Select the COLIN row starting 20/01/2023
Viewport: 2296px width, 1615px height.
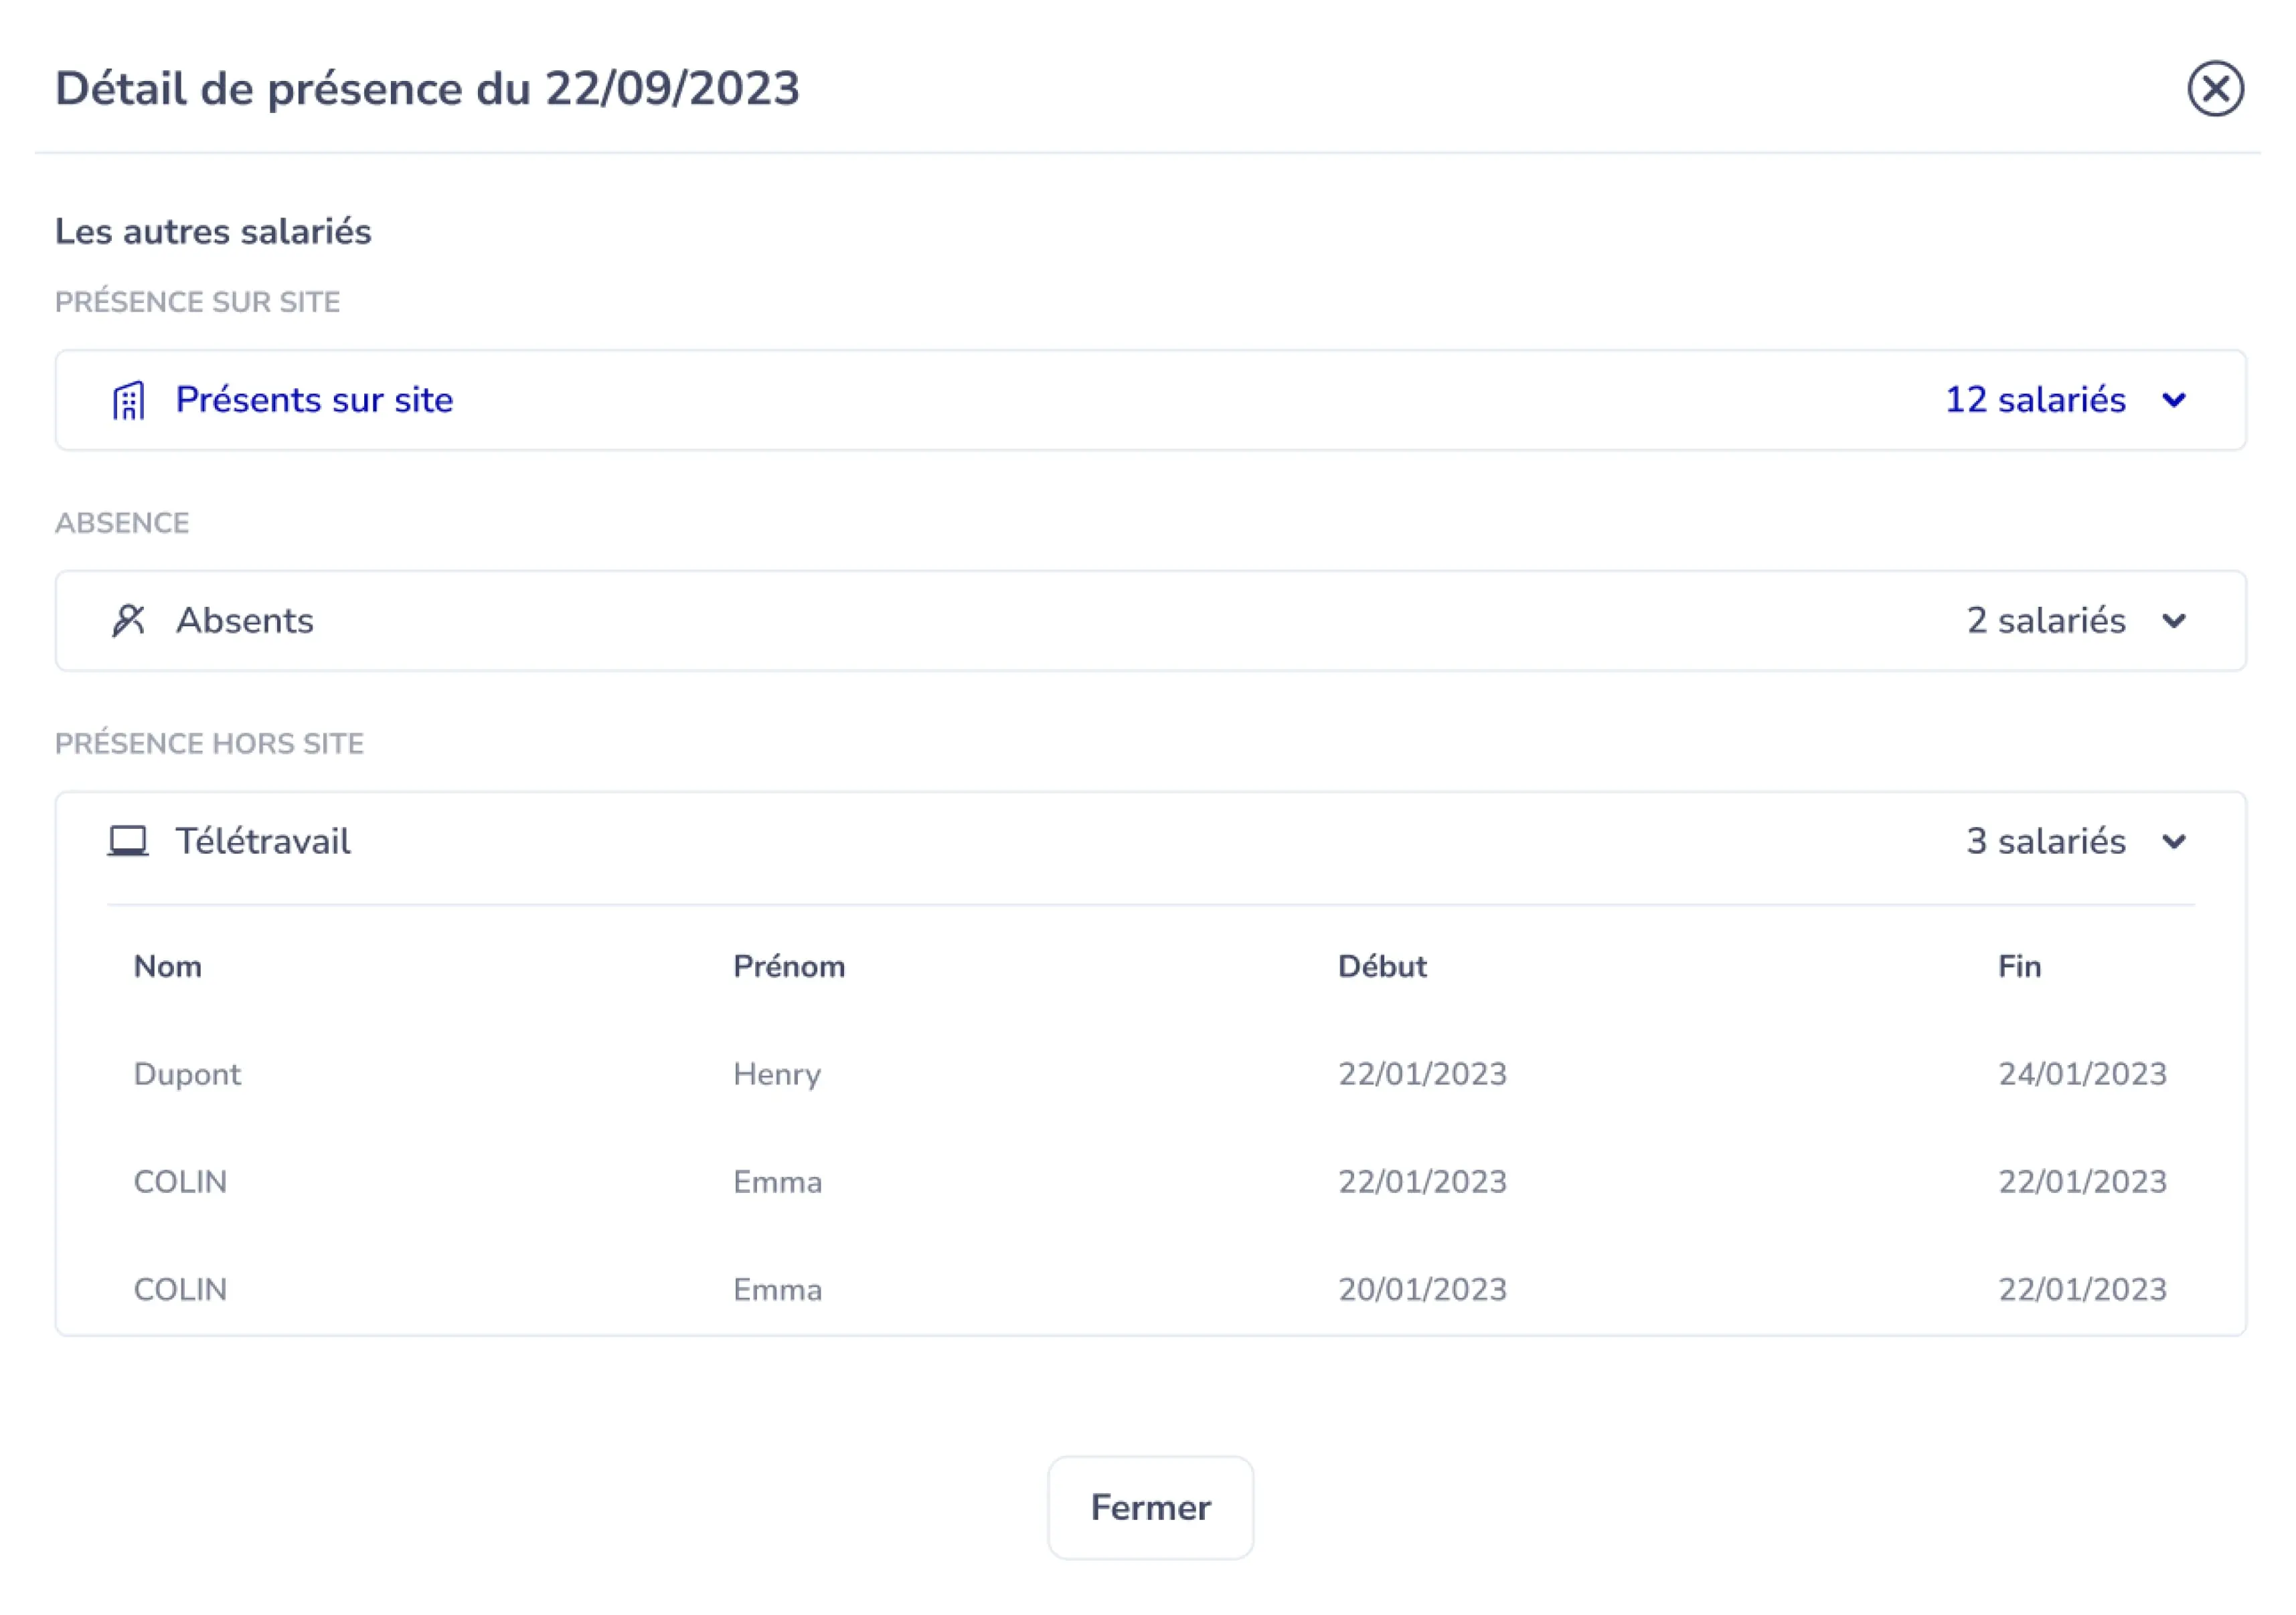tap(180, 1291)
